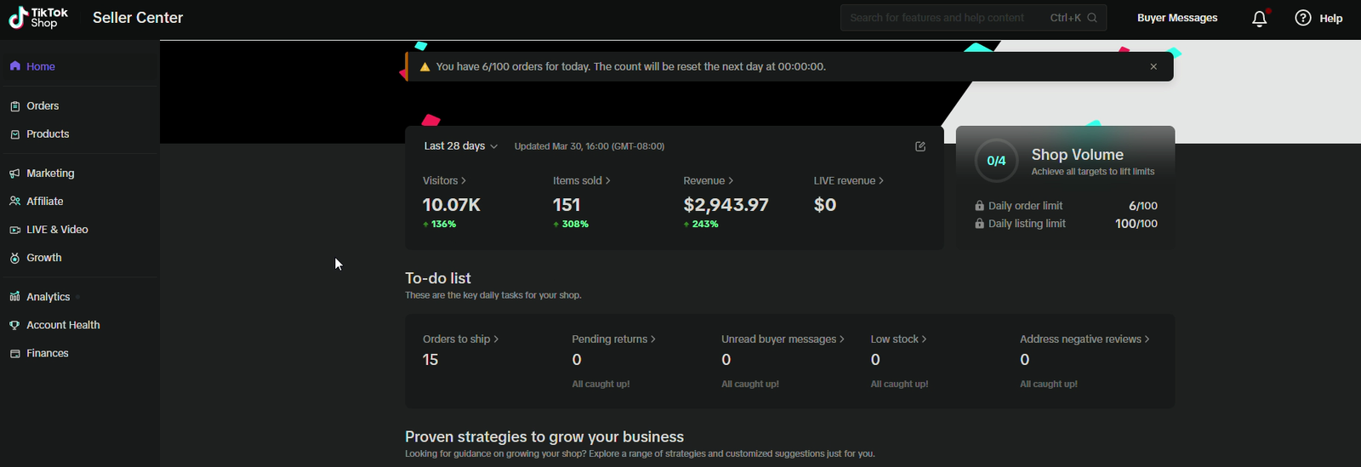Expand the Revenue metric details

pyautogui.click(x=708, y=180)
